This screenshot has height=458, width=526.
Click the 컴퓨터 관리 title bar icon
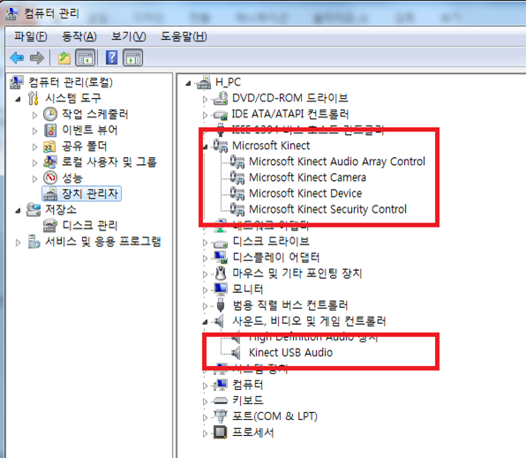tap(11, 13)
